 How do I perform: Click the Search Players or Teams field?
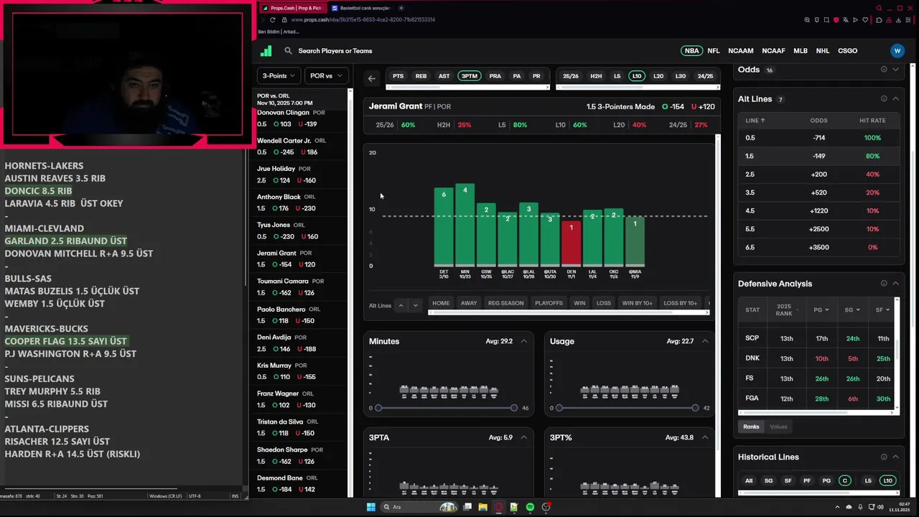[335, 51]
